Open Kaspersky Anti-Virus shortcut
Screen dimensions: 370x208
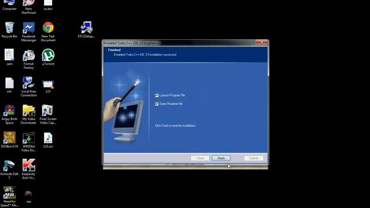28,169
